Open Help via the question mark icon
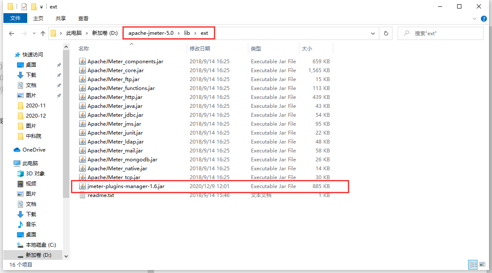The image size is (492, 273). tap(484, 18)
